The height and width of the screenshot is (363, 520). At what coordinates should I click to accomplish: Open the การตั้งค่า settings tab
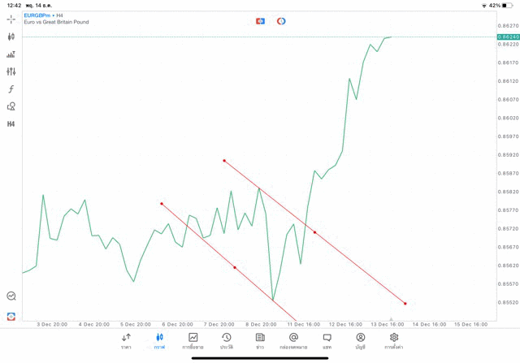(x=394, y=340)
